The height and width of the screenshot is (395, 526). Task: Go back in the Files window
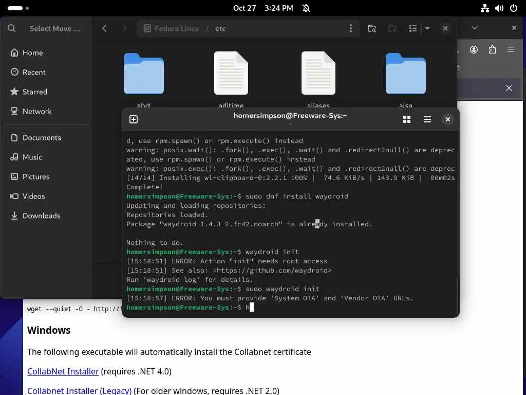pyautogui.click(x=104, y=29)
